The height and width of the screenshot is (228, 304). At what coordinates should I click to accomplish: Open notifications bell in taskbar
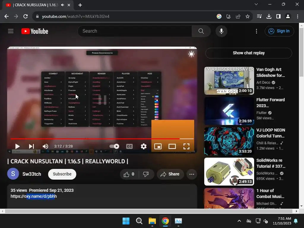(296, 221)
